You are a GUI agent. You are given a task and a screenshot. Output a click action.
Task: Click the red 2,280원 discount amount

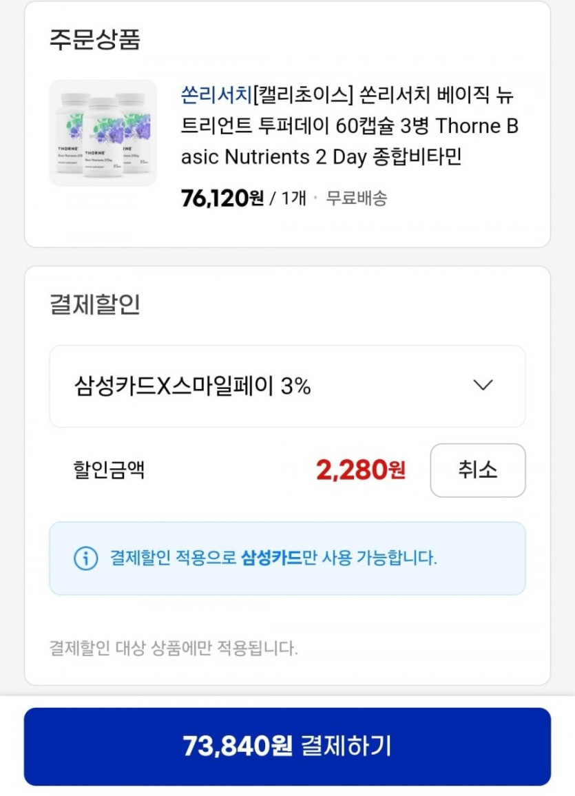click(360, 470)
